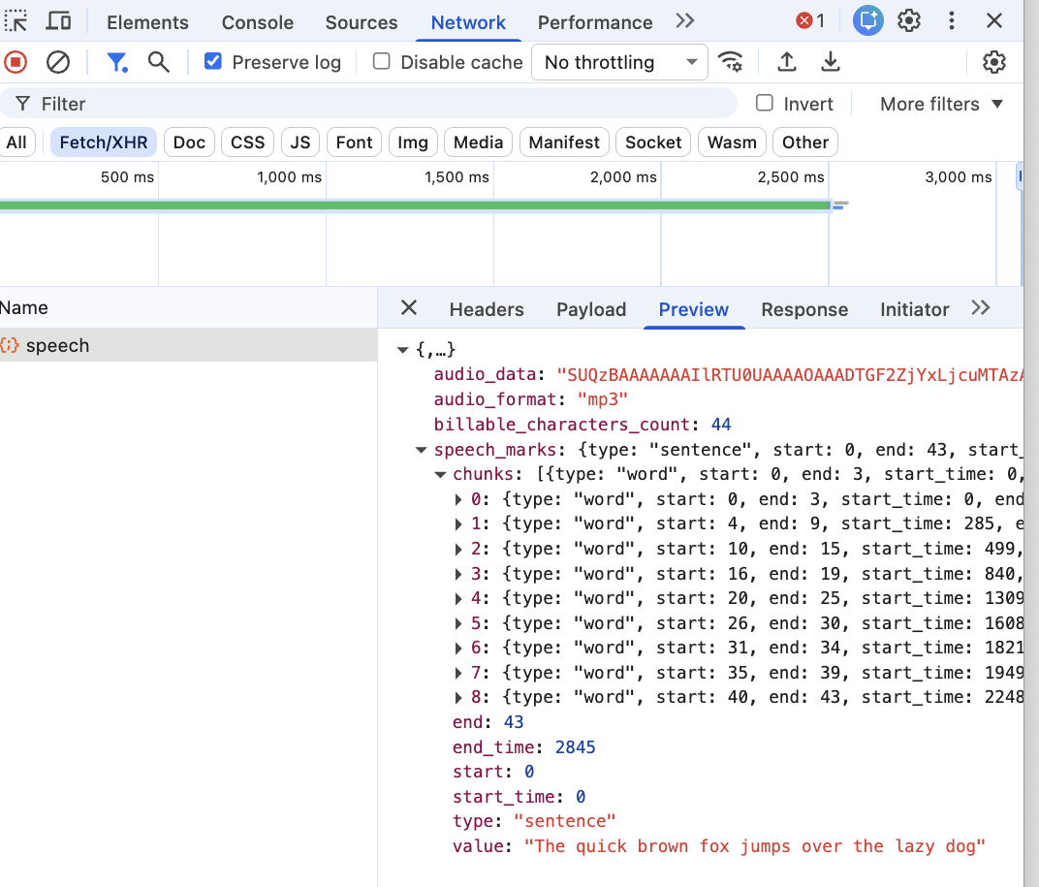Filter by JS request type
The width and height of the screenshot is (1039, 887).
[x=300, y=143]
